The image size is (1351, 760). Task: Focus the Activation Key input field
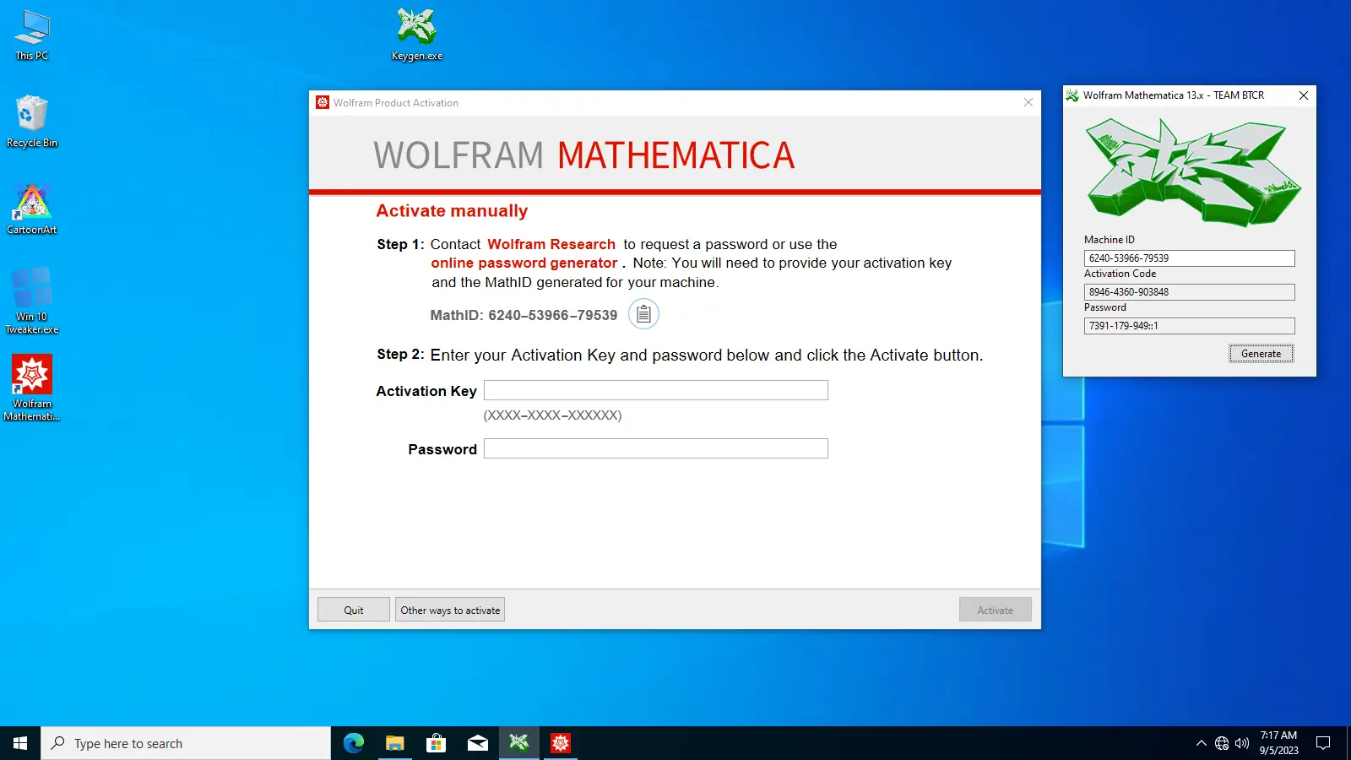click(x=656, y=390)
